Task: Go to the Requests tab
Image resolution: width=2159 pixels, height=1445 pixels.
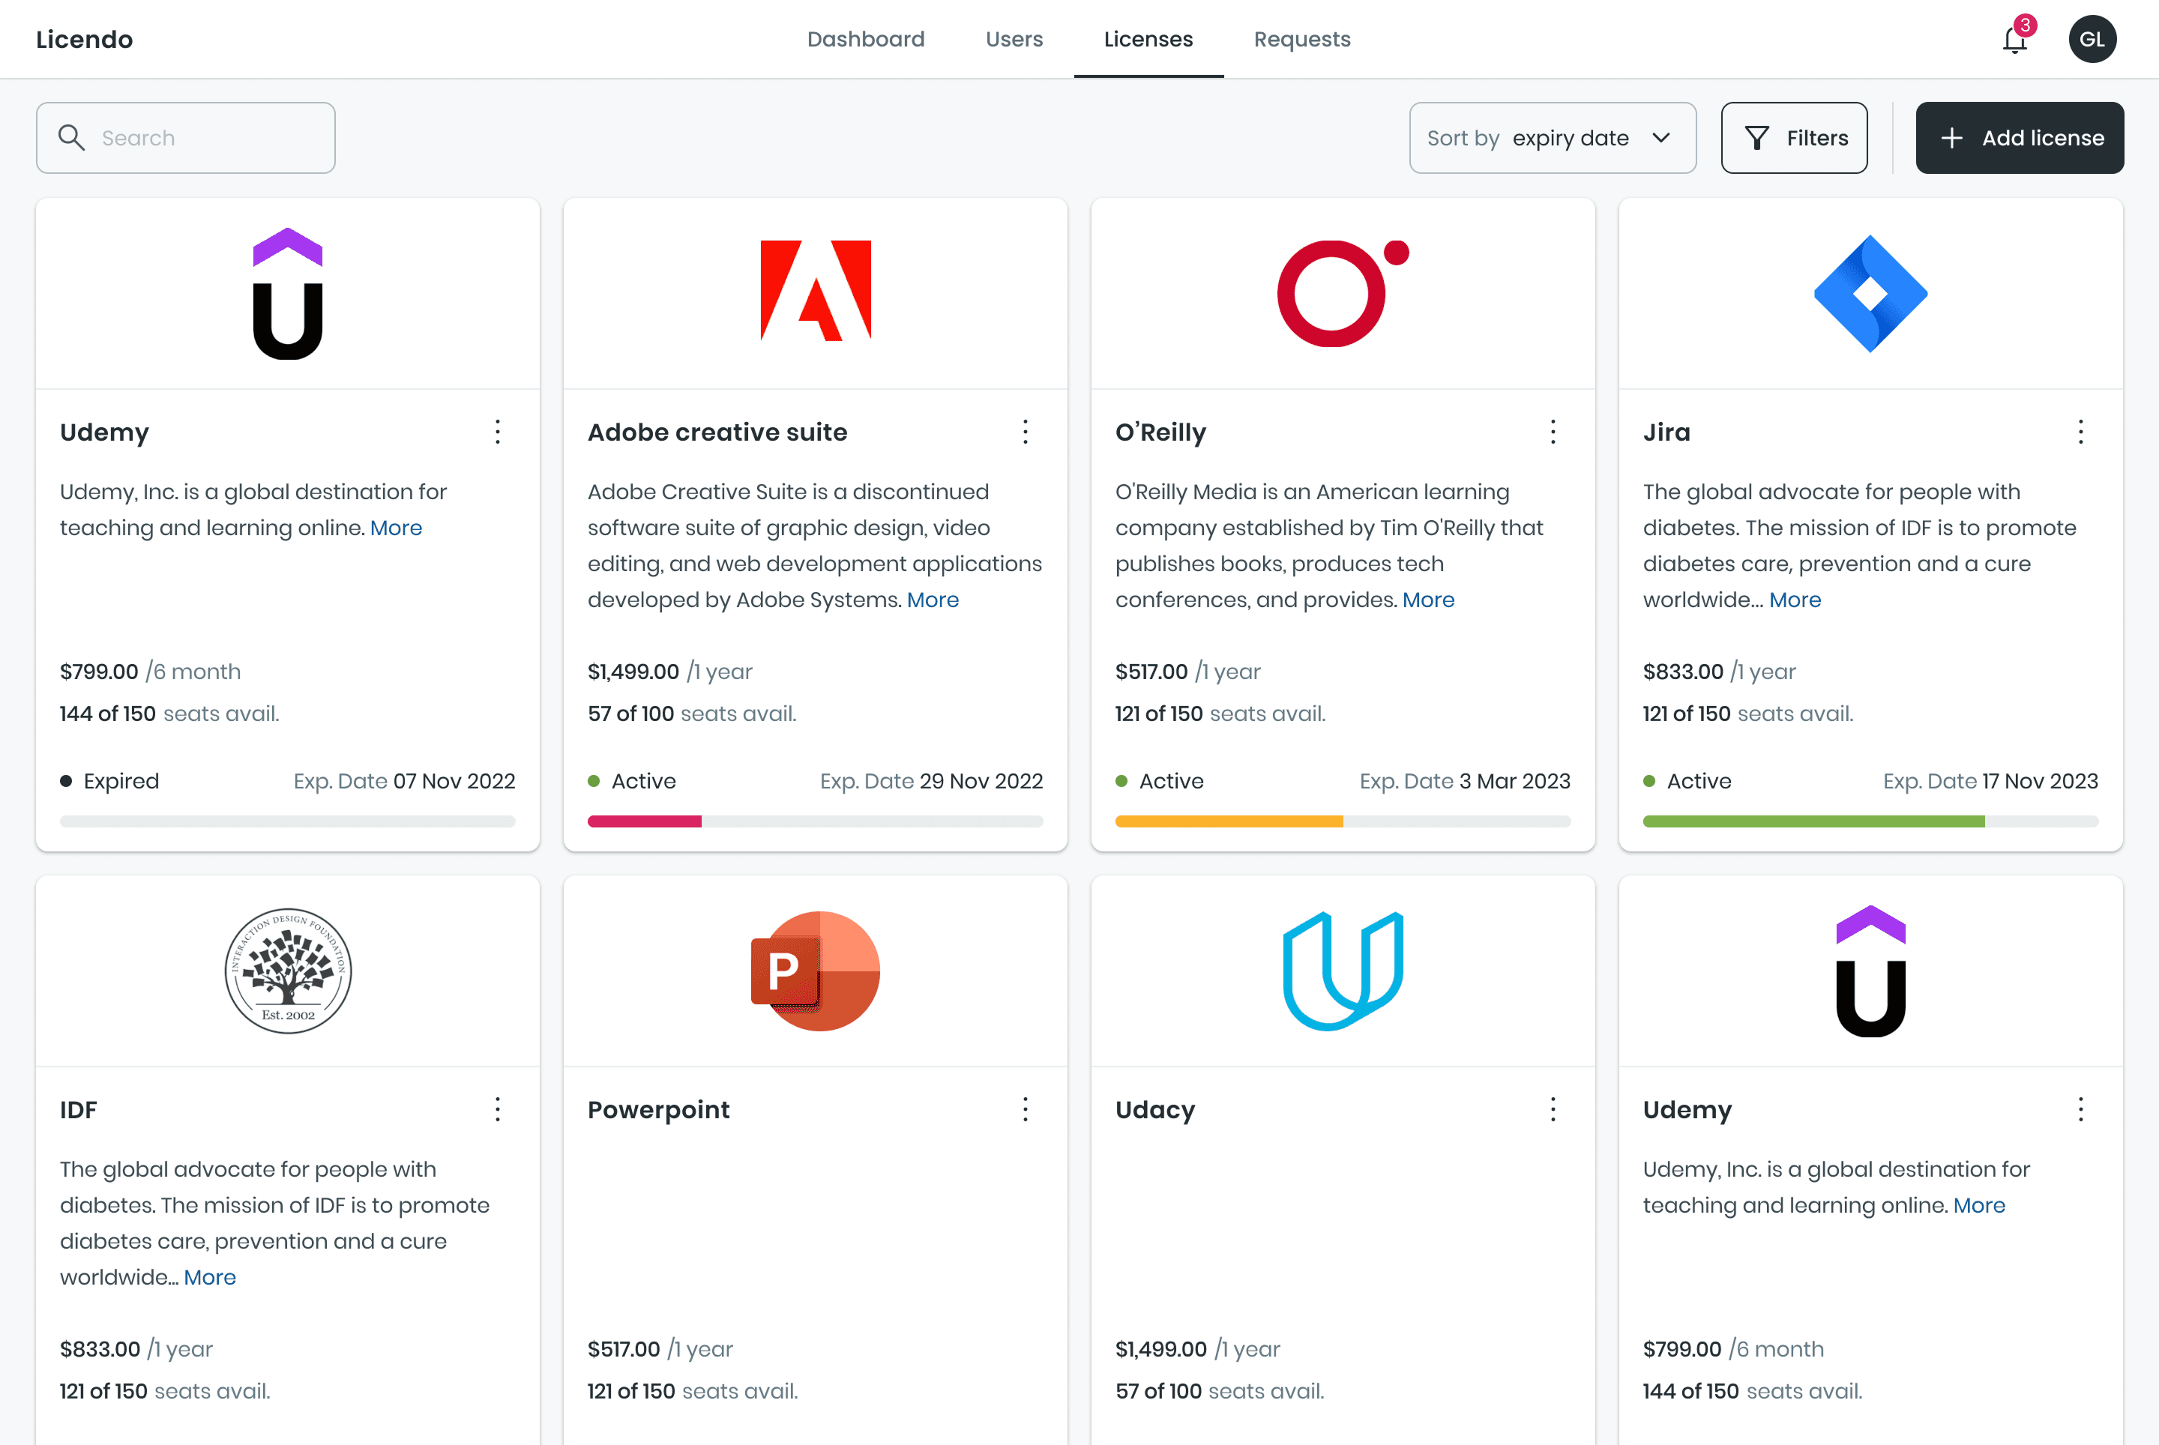Action: point(1301,40)
